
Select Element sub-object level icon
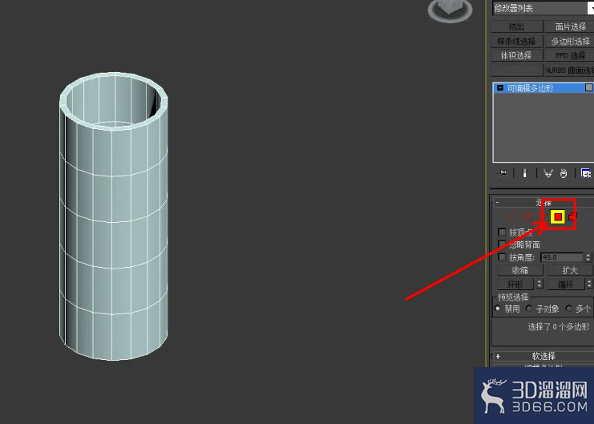(573, 216)
